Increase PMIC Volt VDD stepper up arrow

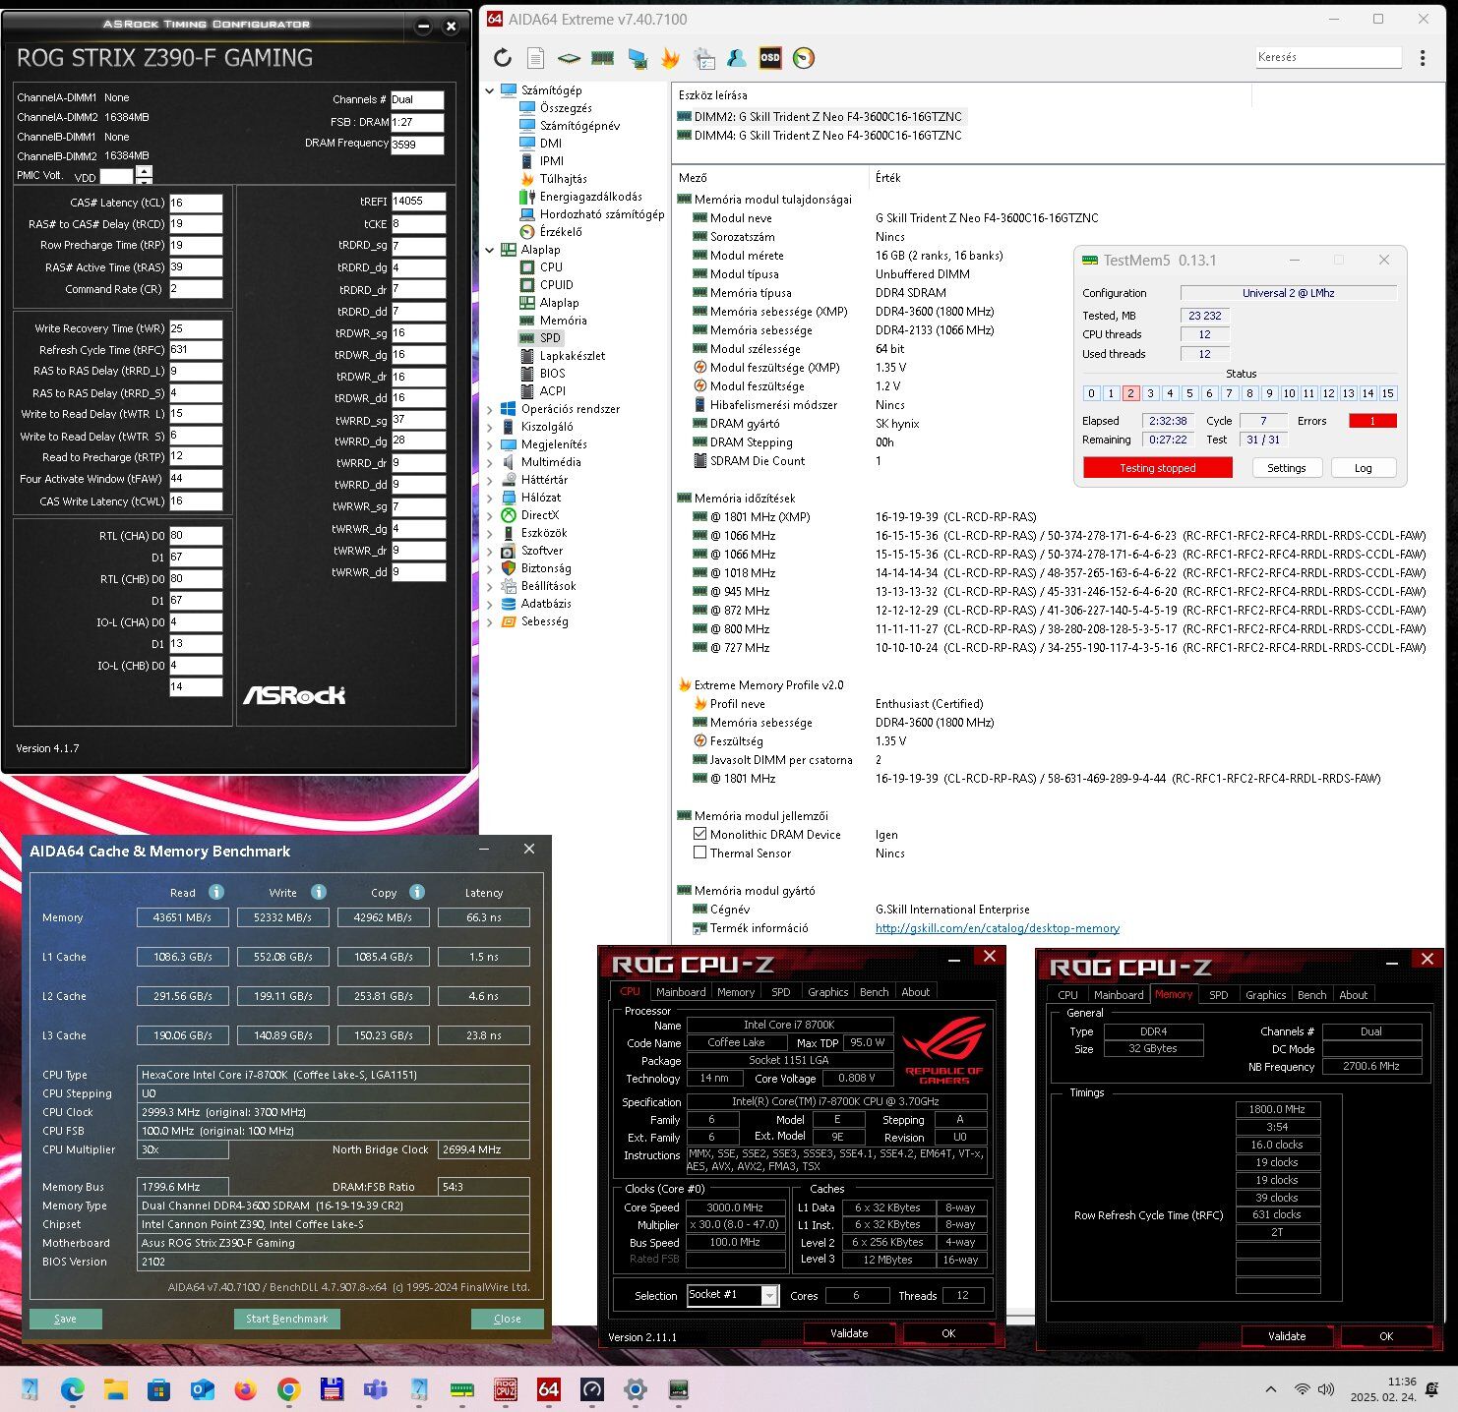[x=144, y=171]
